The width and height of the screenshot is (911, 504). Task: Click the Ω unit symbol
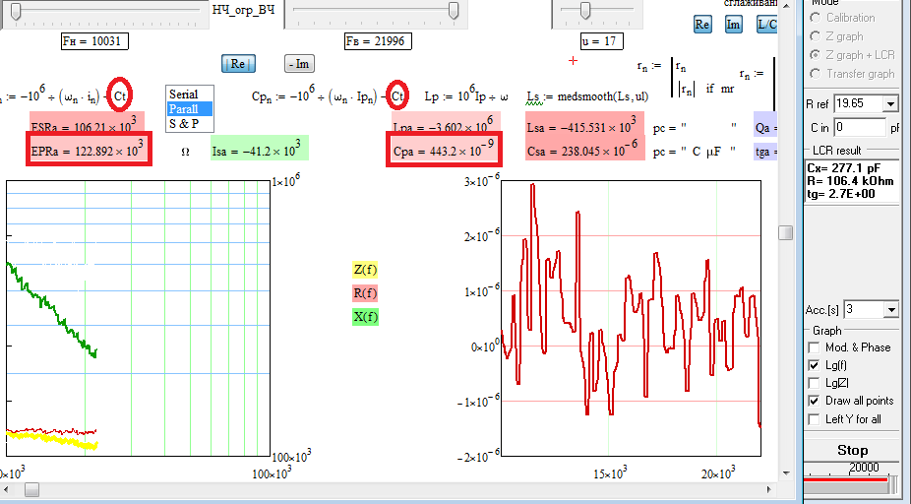[x=185, y=152]
